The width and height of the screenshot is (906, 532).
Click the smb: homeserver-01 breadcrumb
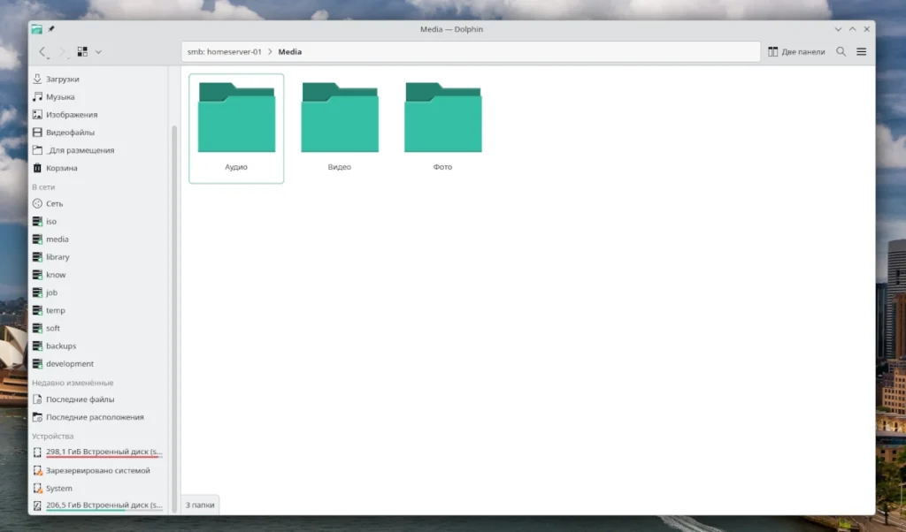point(224,52)
